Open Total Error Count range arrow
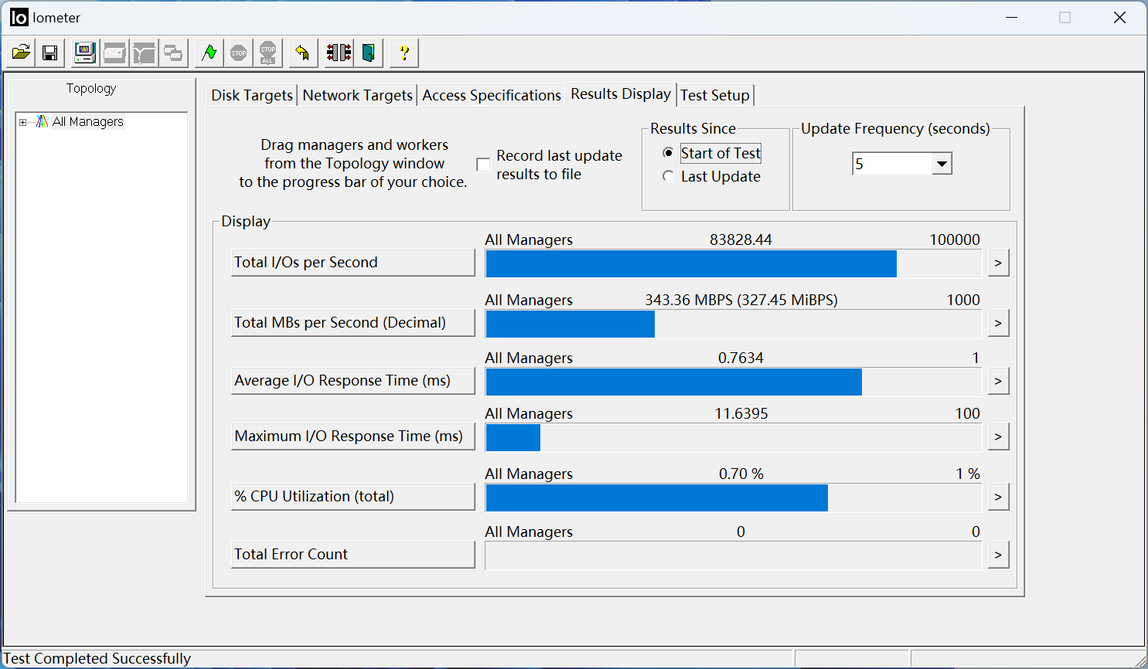The image size is (1148, 669). (x=998, y=555)
